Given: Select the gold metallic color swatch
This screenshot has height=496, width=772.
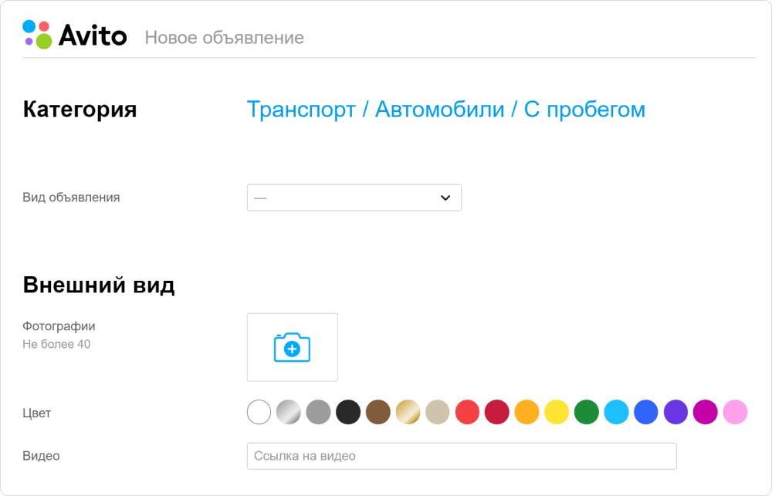Looking at the screenshot, I should (x=408, y=412).
